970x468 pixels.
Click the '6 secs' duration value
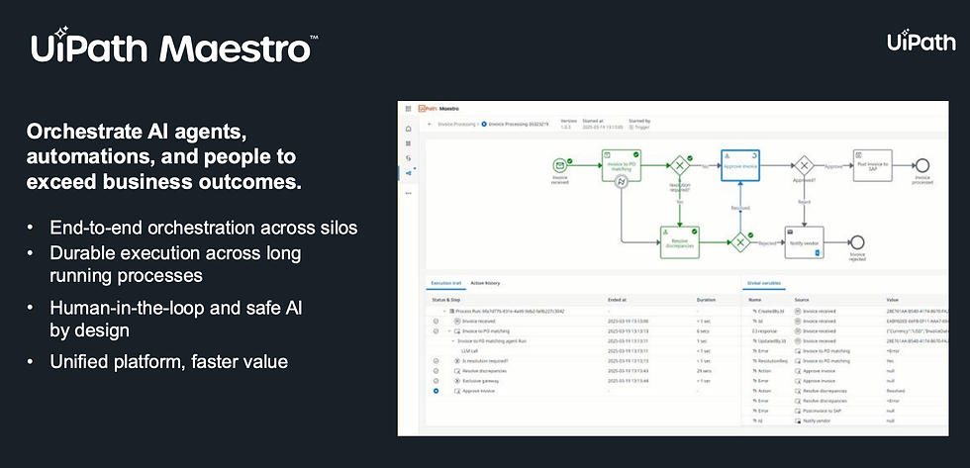pos(703,331)
